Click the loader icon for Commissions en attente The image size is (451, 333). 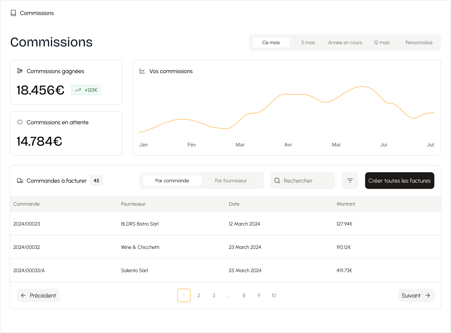20,122
